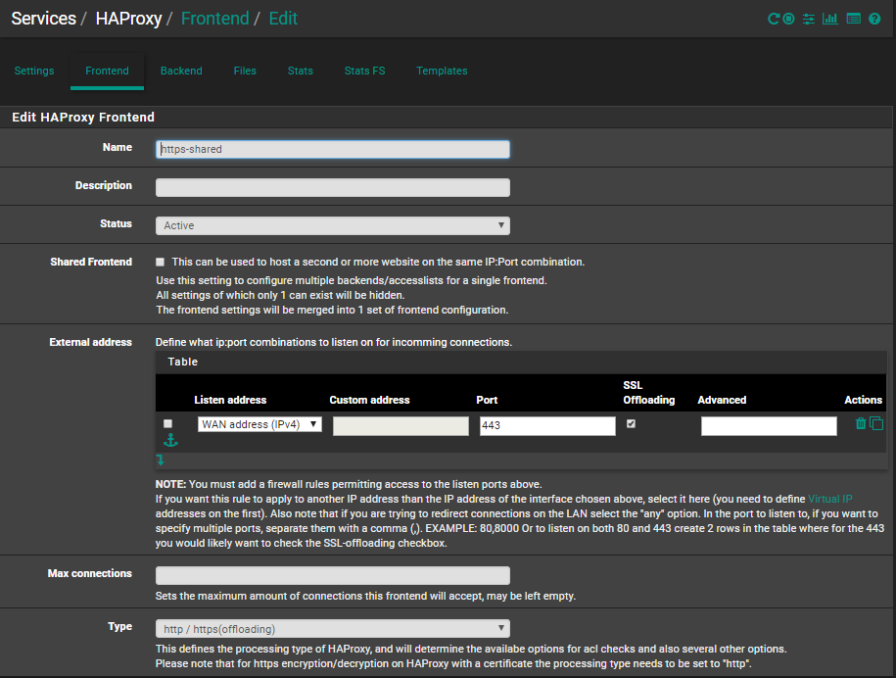Open the related log entries icon

(853, 19)
